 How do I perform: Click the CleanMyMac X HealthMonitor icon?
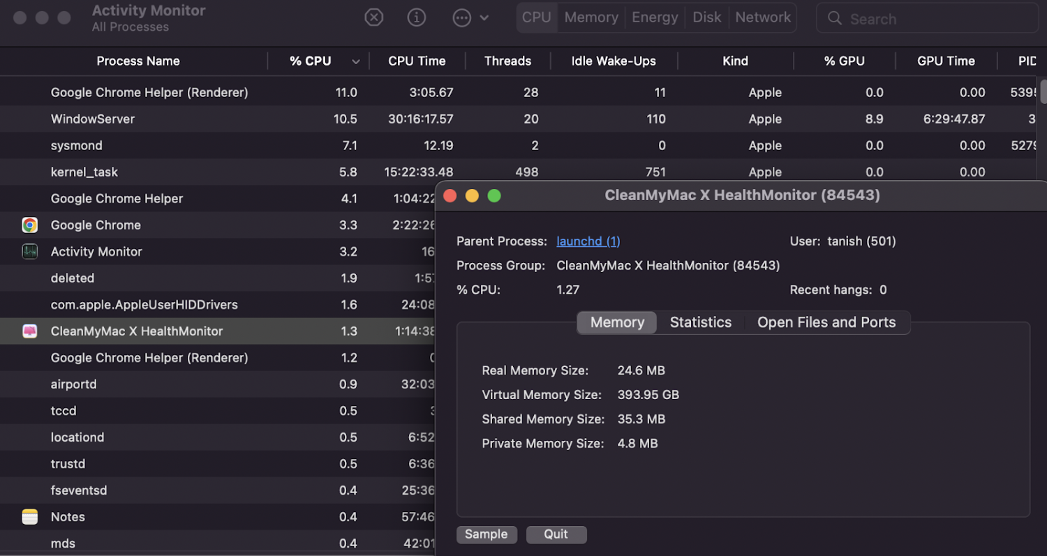click(x=29, y=331)
